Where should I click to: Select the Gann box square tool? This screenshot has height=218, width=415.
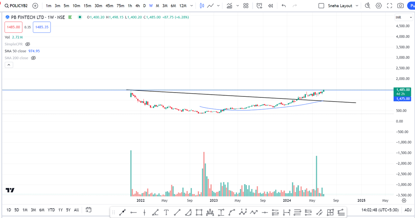(x=330, y=212)
